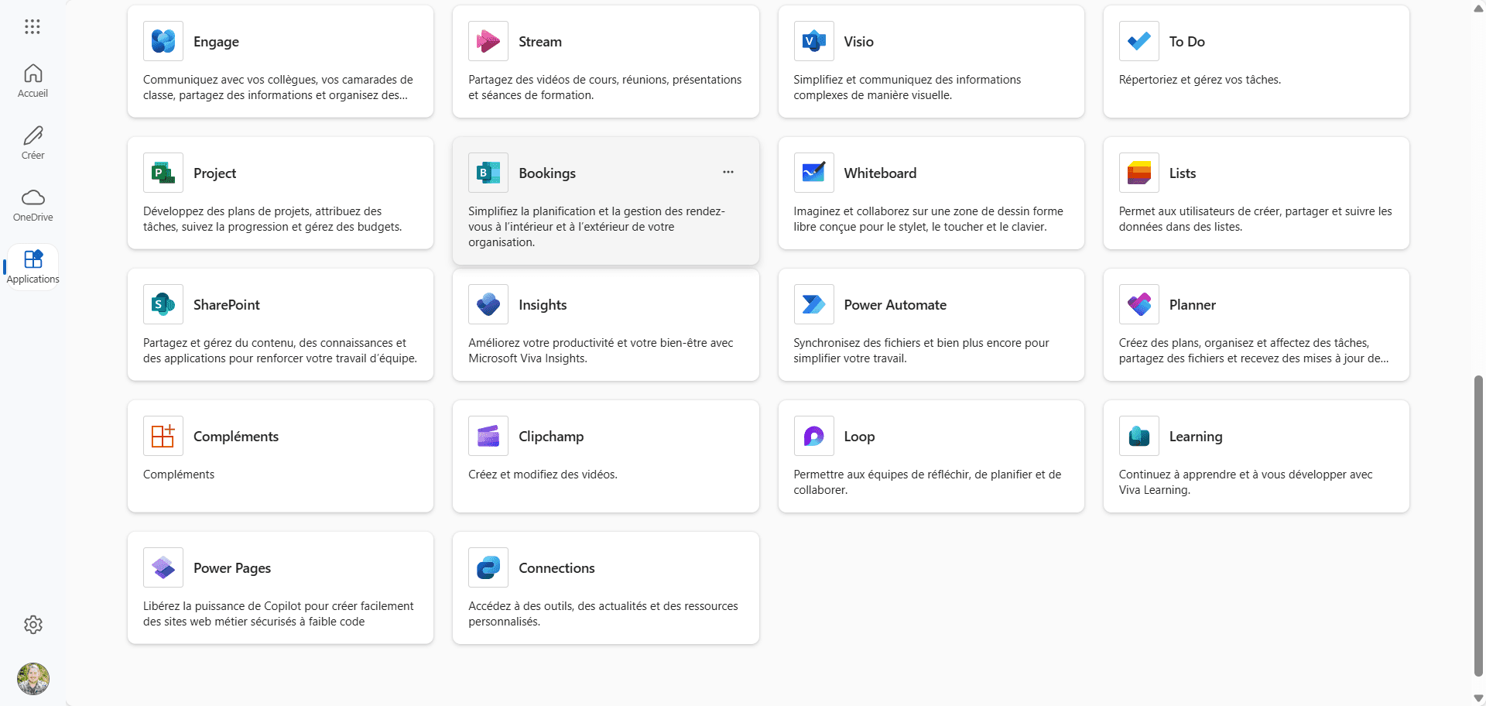This screenshot has width=1486, height=706.
Task: Click the Lists app icon
Action: pyautogui.click(x=1138, y=173)
